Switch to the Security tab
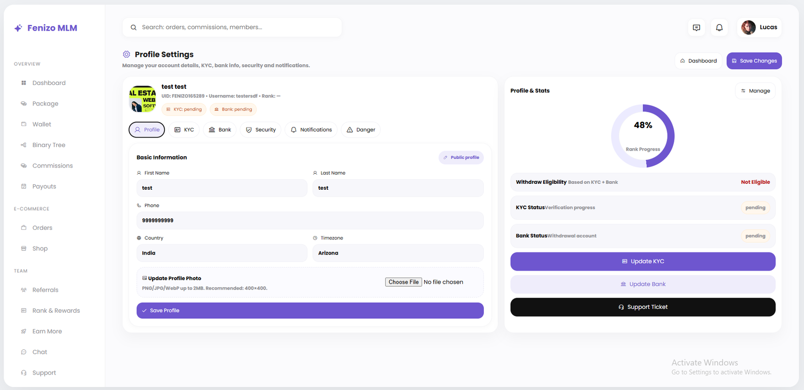This screenshot has height=390, width=804. pyautogui.click(x=260, y=130)
